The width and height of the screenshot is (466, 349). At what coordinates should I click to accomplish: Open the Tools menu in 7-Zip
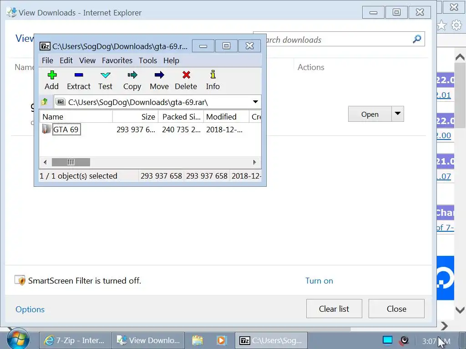point(148,60)
